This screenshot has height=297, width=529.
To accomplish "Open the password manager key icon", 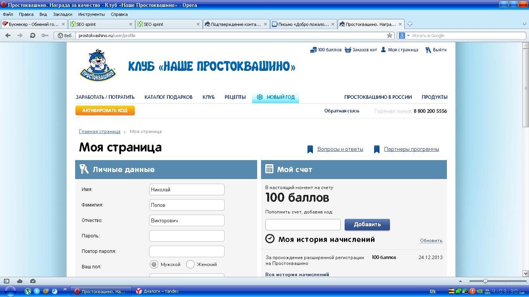I will (45, 36).
